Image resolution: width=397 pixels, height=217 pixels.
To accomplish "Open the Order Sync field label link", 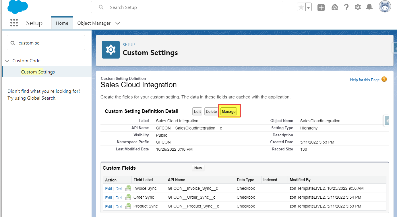I will point(144,197).
